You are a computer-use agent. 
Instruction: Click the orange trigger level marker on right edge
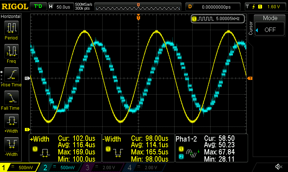(x=250, y=78)
